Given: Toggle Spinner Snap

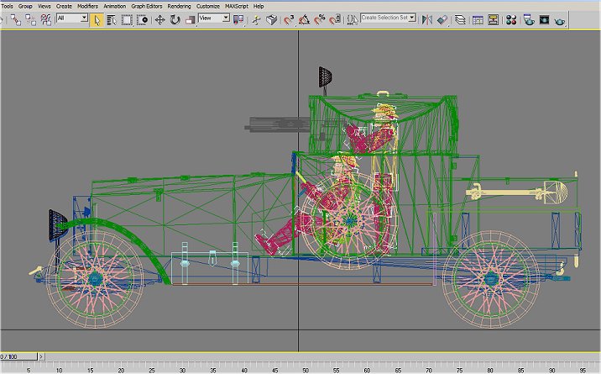Looking at the screenshot, I should click(335, 19).
